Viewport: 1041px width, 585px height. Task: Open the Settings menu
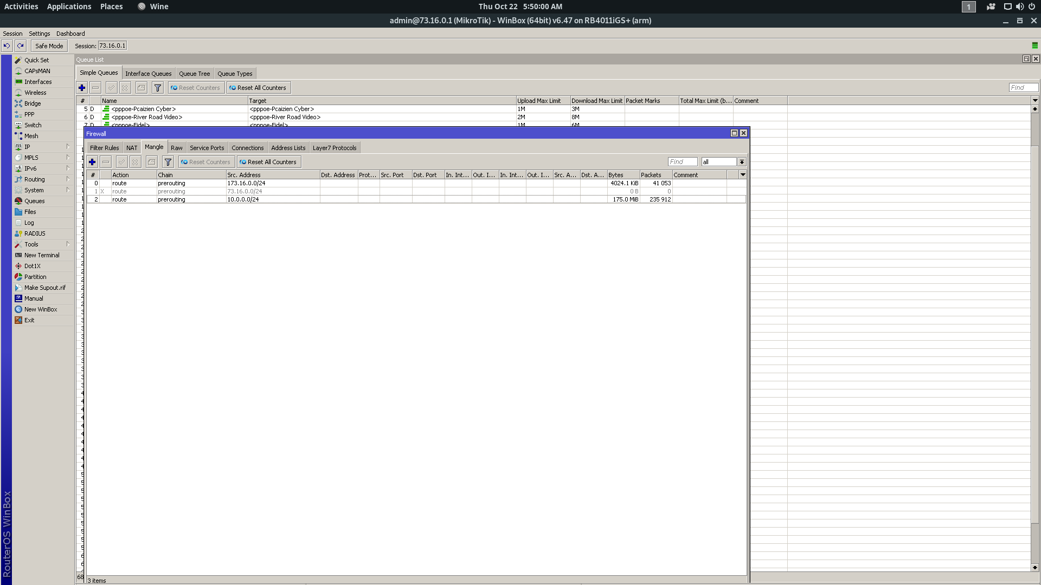click(39, 34)
